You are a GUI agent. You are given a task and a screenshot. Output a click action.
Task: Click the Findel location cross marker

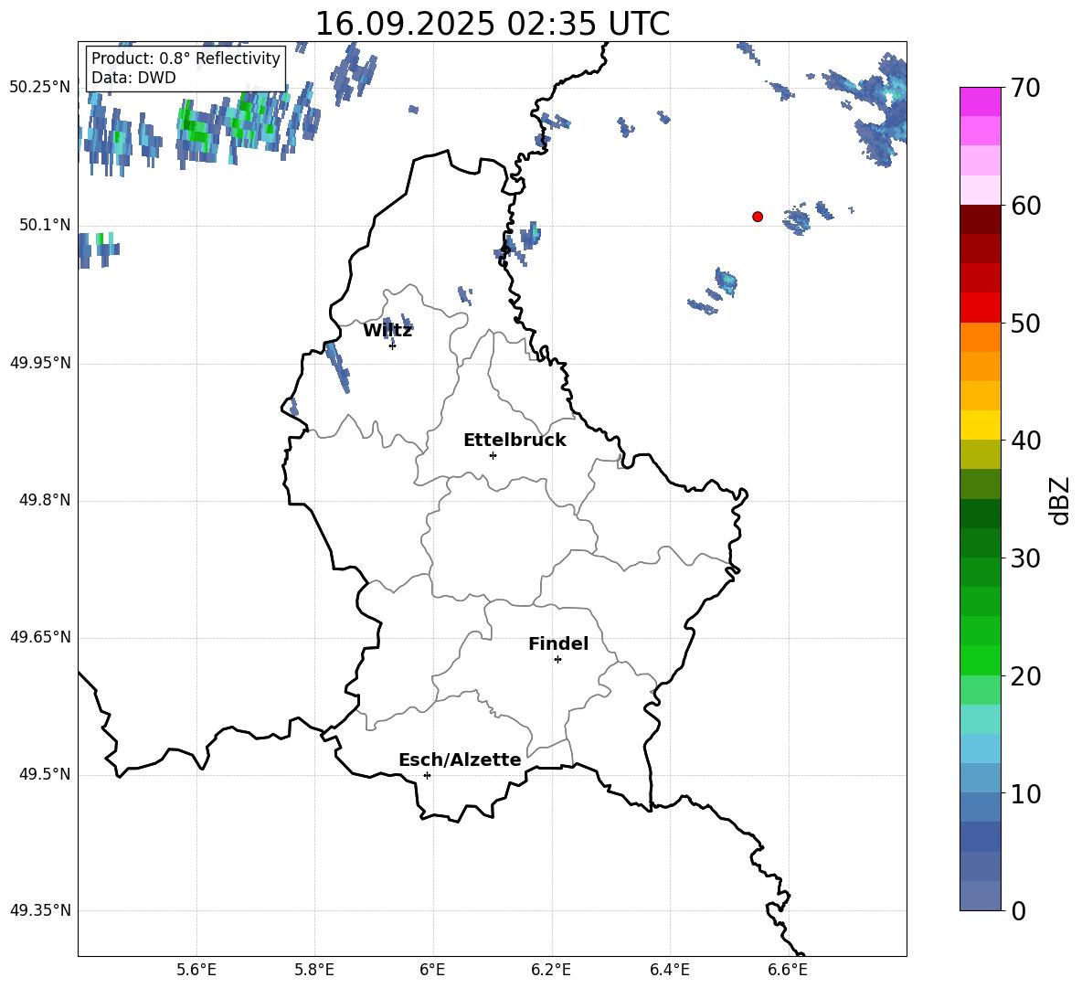pyautogui.click(x=557, y=660)
